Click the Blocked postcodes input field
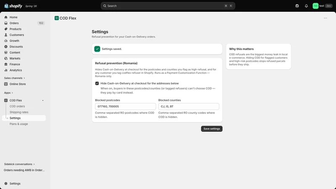This screenshot has width=336, height=189. [125, 107]
